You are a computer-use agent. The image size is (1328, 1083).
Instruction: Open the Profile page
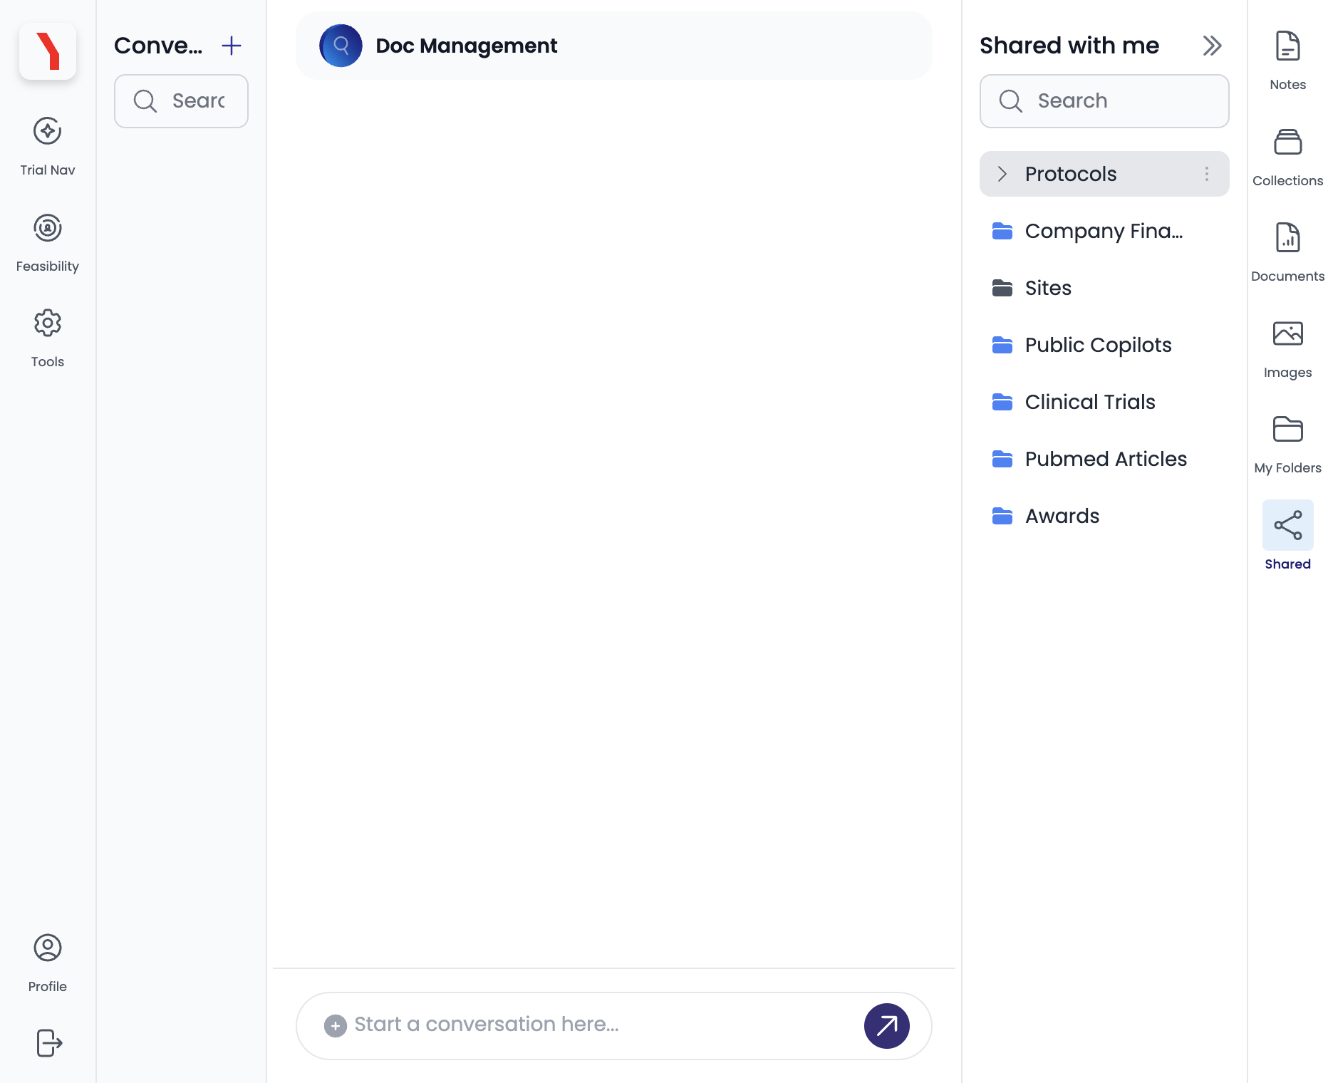click(48, 963)
